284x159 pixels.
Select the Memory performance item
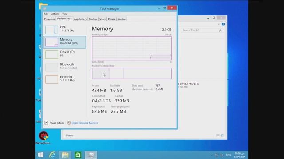click(x=65, y=42)
